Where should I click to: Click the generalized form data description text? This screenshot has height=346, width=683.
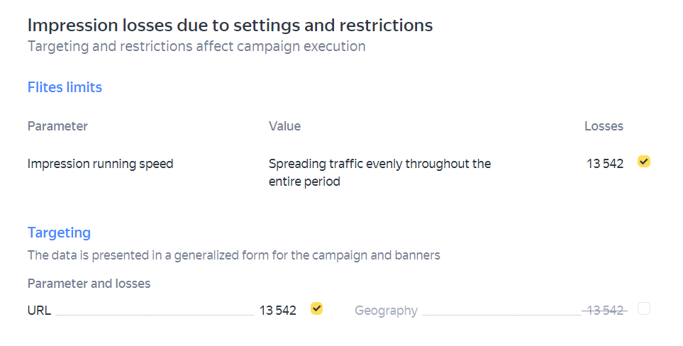[233, 255]
